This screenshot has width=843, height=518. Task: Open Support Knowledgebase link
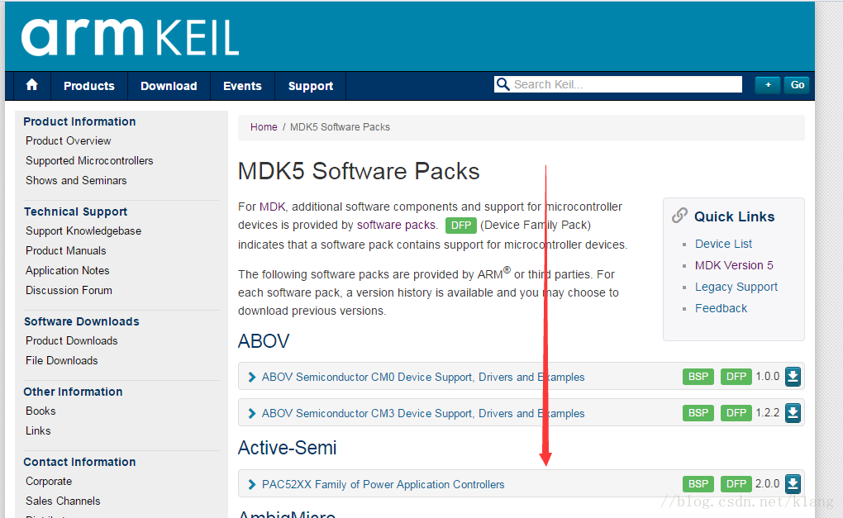[83, 231]
